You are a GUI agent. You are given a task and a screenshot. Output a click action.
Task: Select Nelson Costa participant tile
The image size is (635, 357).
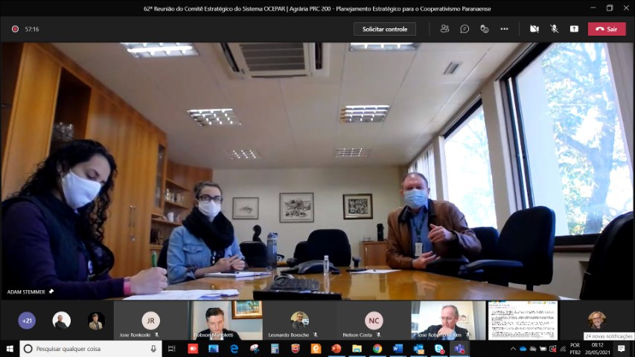[374, 321]
